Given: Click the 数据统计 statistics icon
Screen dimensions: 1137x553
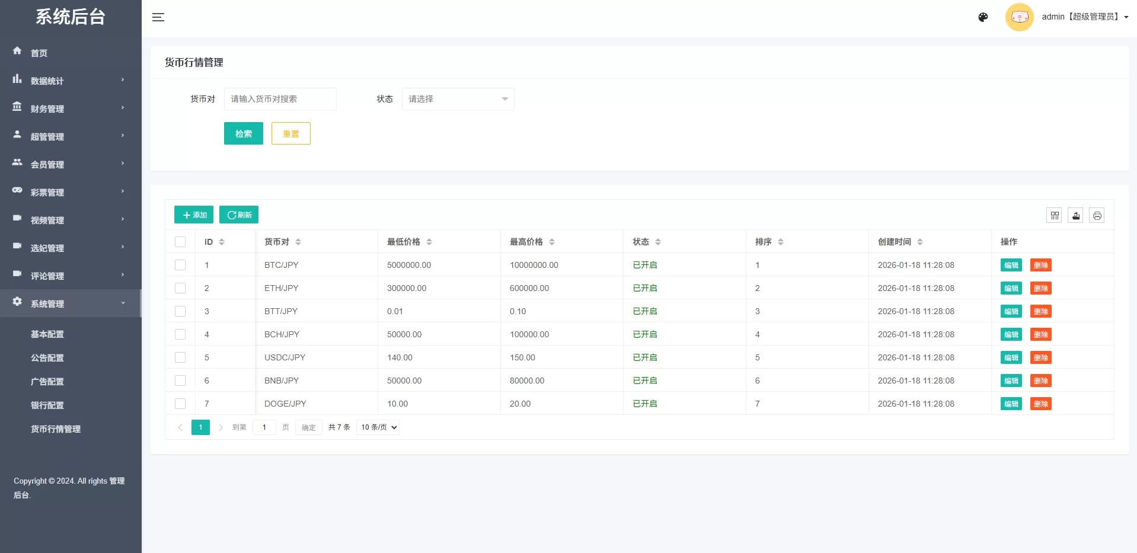Looking at the screenshot, I should click(17, 80).
